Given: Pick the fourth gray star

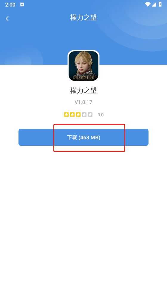Looking at the screenshot, I should [x=84, y=115].
